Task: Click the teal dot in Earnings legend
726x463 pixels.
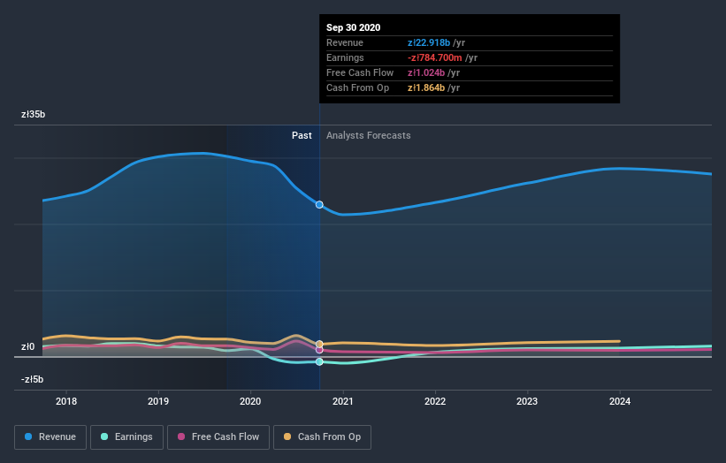Action: (x=104, y=436)
